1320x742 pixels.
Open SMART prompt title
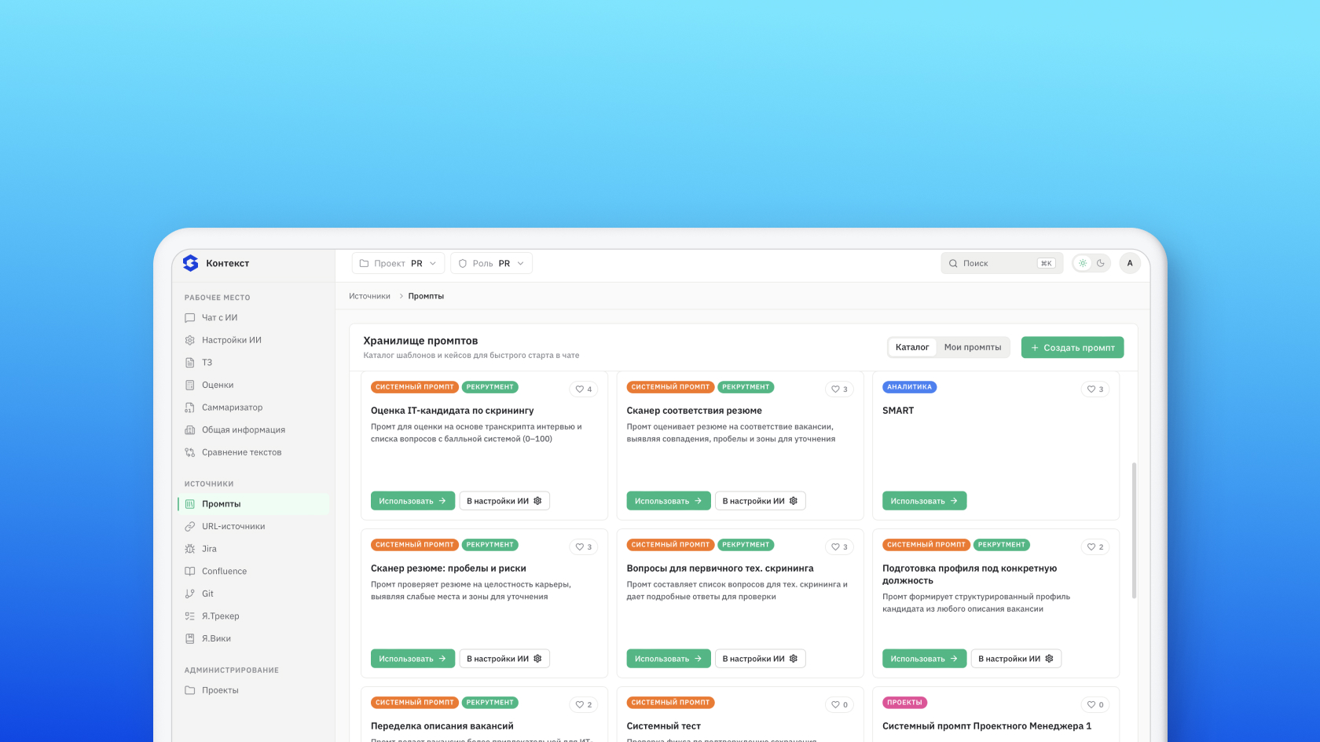pos(898,411)
